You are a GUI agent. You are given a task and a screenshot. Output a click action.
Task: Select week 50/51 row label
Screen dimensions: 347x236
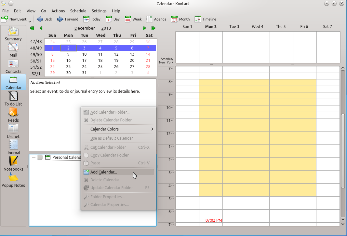click(x=36, y=61)
